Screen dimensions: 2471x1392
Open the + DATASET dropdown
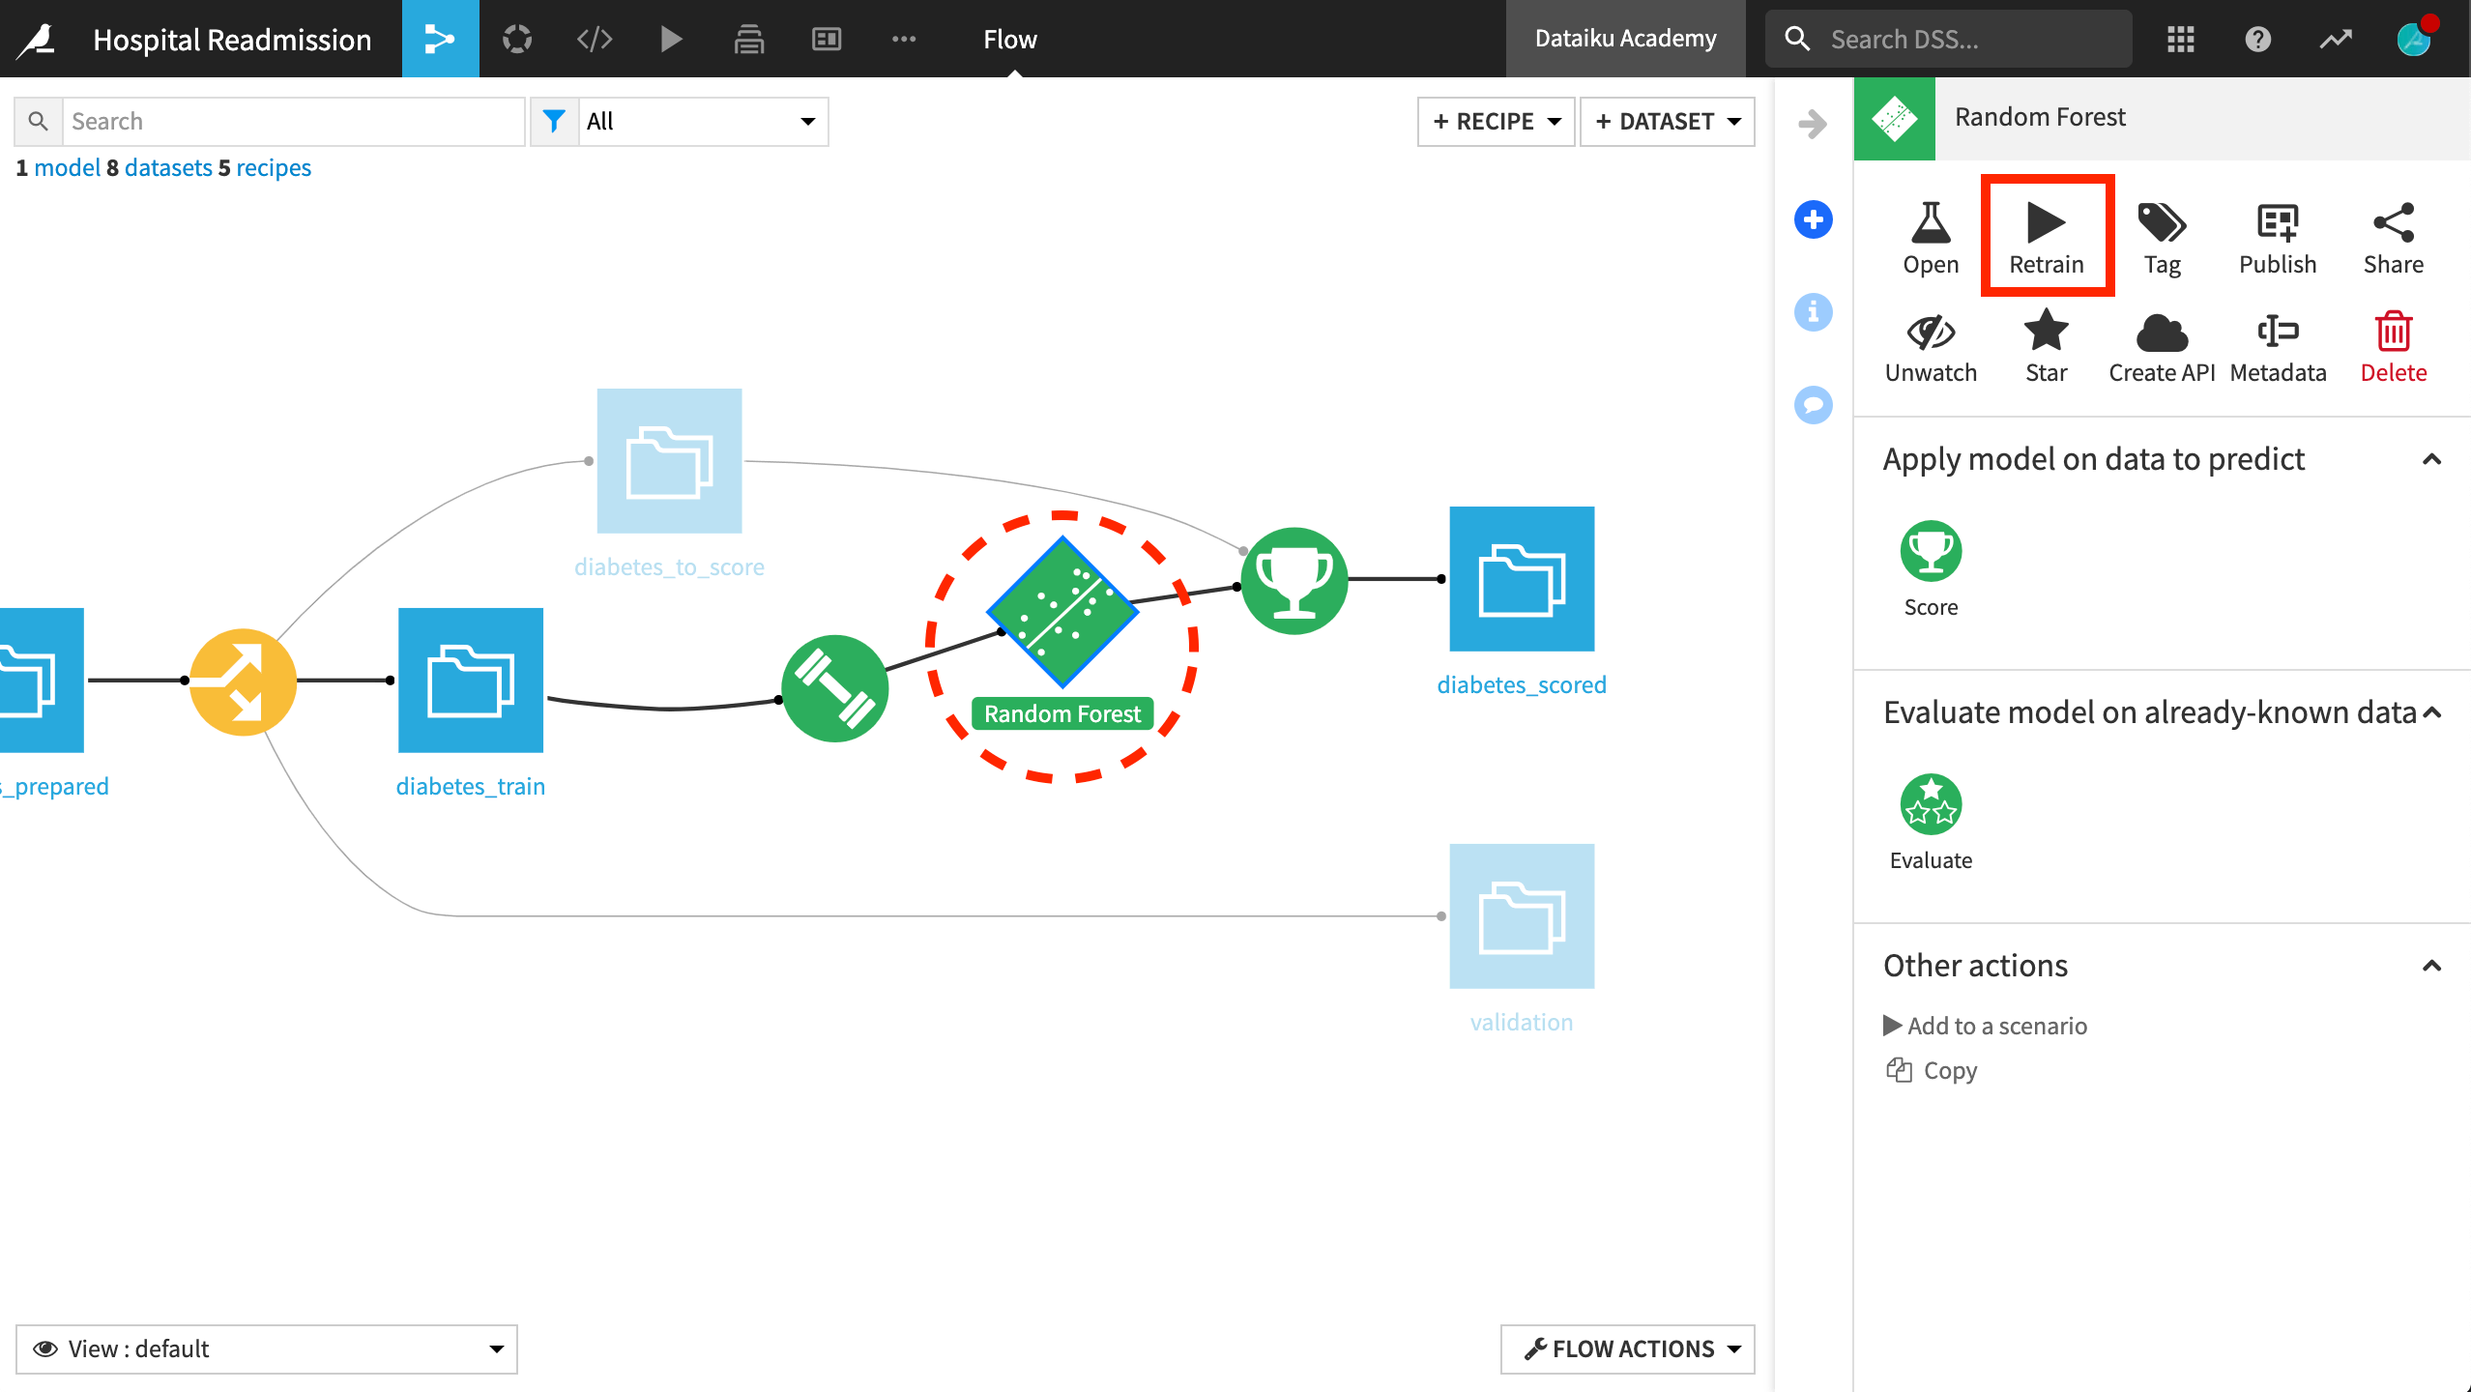pyautogui.click(x=1667, y=121)
